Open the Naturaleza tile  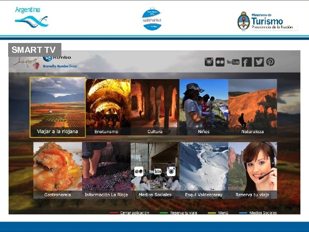[252, 107]
